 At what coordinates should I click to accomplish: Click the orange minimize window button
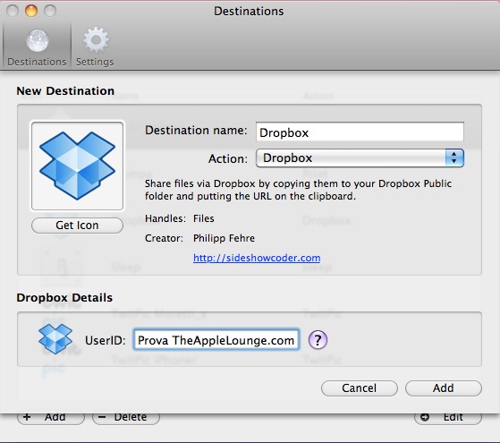(x=31, y=11)
